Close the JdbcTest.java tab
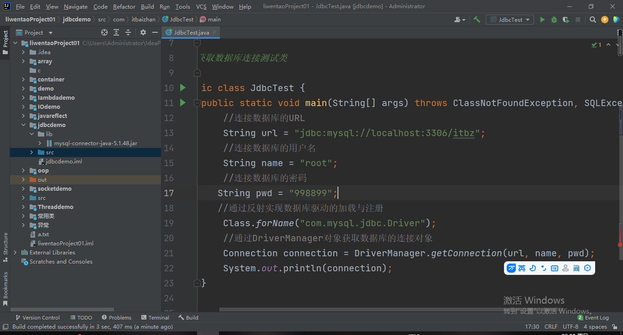 pyautogui.click(x=214, y=32)
